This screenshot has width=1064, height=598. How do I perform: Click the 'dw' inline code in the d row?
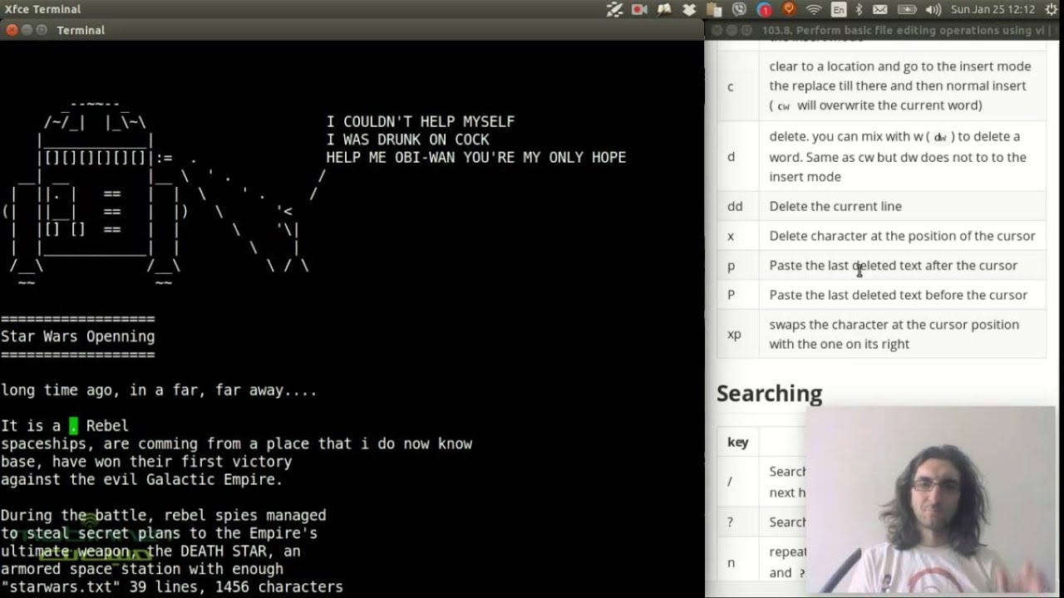click(940, 137)
